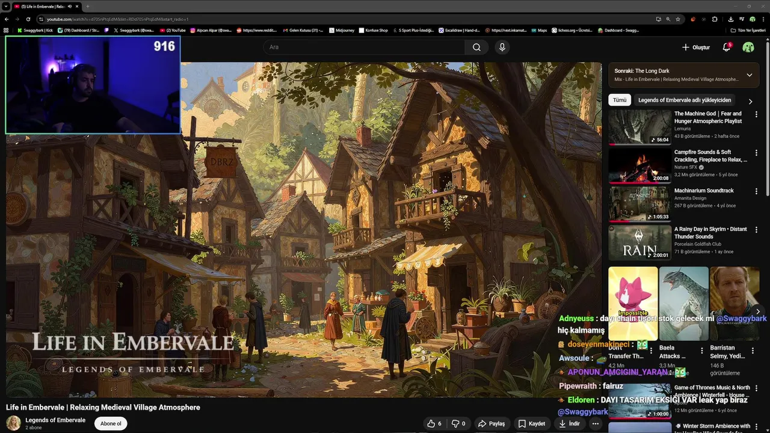Click the YouTube Ara search field
The image size is (770, 433).
pyautogui.click(x=364, y=47)
